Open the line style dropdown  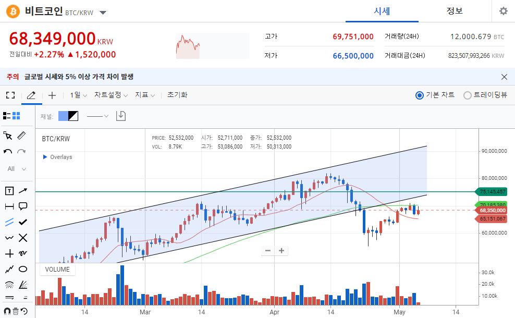pyautogui.click(x=97, y=116)
